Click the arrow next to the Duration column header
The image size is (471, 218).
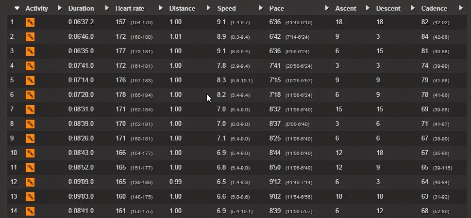pyautogui.click(x=107, y=8)
